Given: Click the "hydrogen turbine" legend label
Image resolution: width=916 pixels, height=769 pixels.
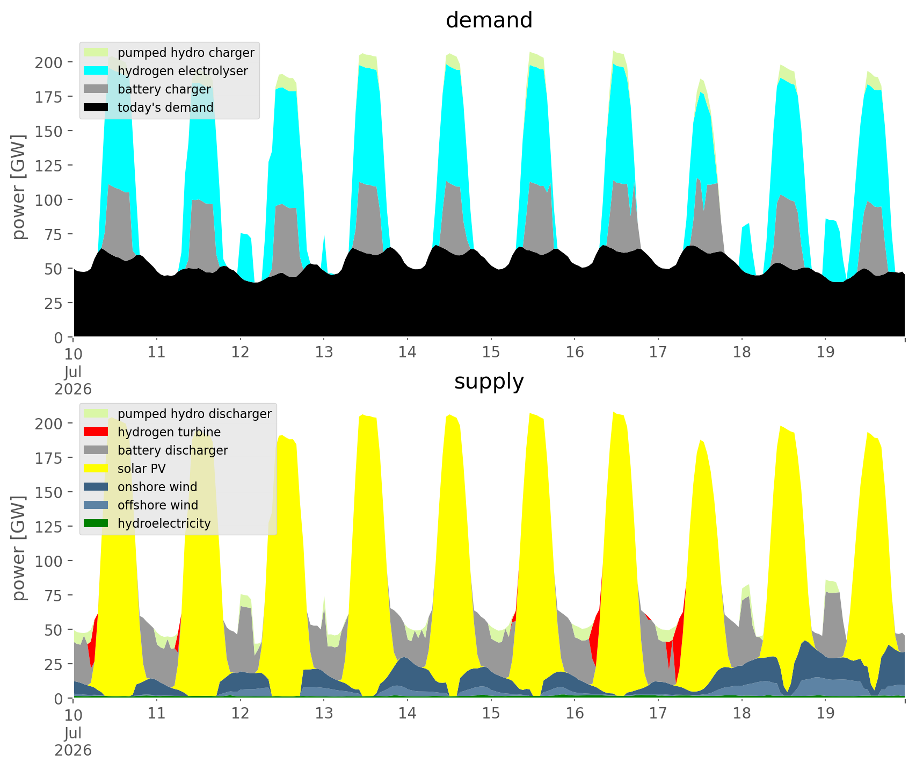Looking at the screenshot, I should point(169,432).
